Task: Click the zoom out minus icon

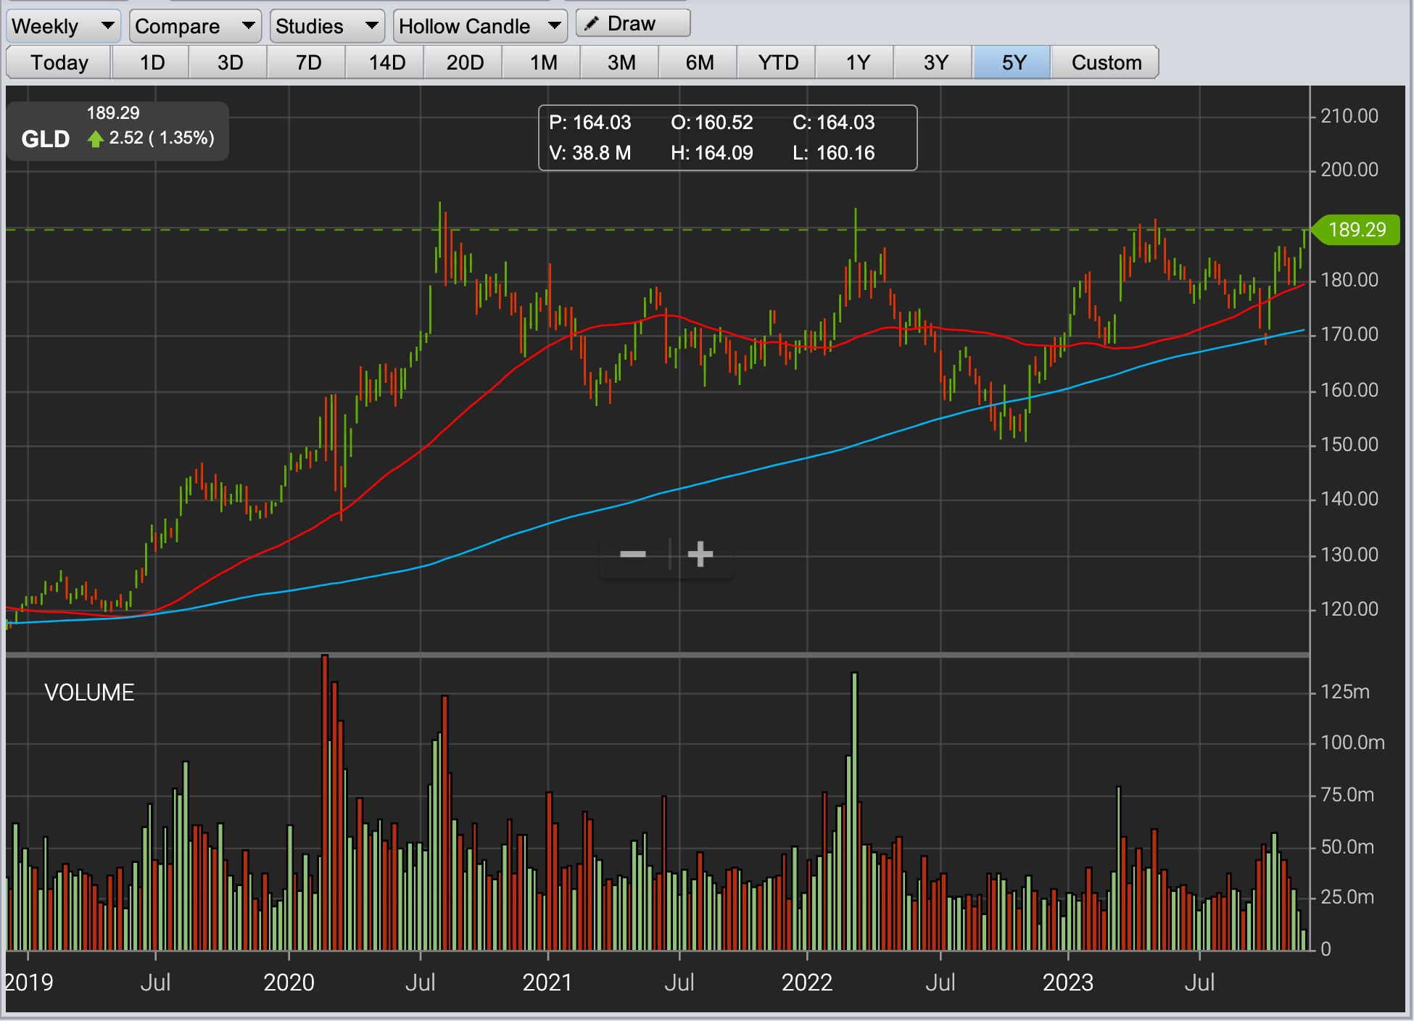Action: 632,555
